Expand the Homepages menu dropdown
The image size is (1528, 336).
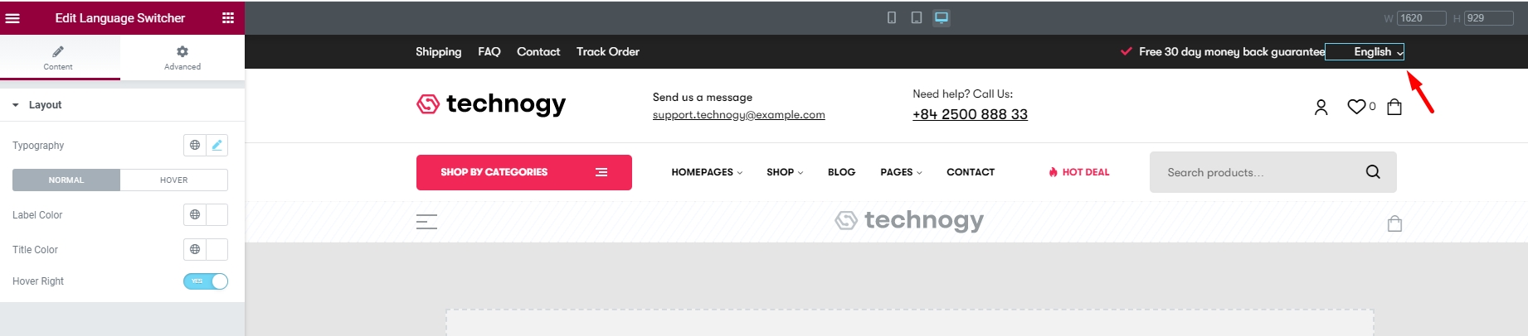click(x=707, y=172)
